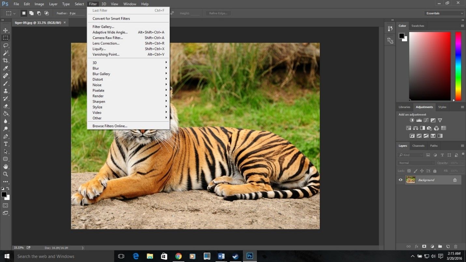The image size is (466, 262).
Task: Toggle lock transparent pixels in Layers panel
Action: click(409, 171)
